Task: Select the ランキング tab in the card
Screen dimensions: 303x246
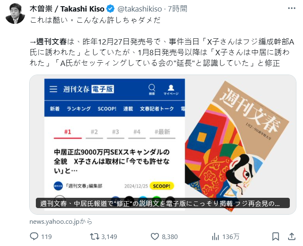Action: tap(79, 109)
